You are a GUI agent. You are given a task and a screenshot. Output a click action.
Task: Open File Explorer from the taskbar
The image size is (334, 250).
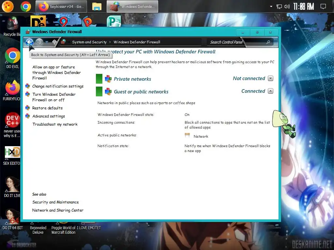97,7
